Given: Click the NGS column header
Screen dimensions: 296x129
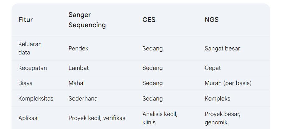Looking at the screenshot, I should [x=211, y=20].
